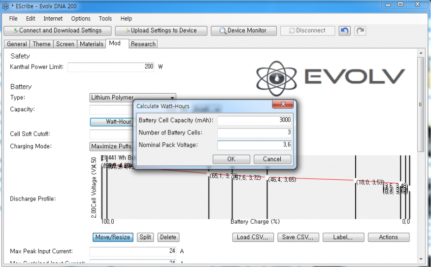431x267 pixels.
Task: Click the scrollbar down arrow
Action: pyautogui.click(x=421, y=259)
